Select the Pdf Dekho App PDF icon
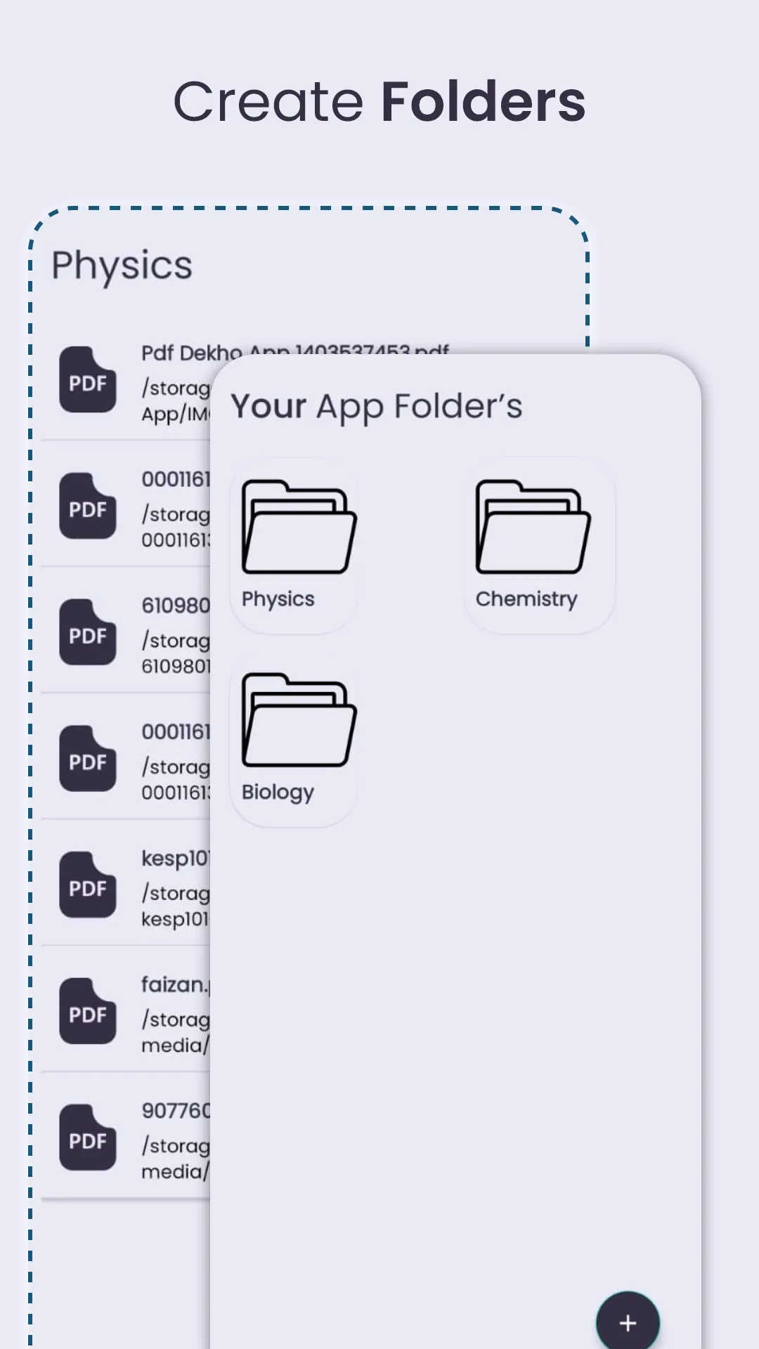Viewport: 759px width, 1349px height. [88, 379]
